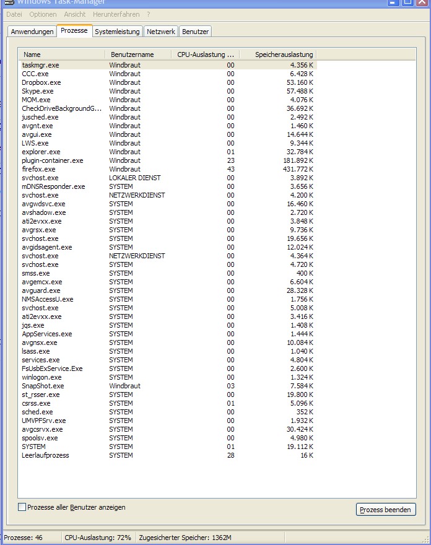Screen dimensions: 431x545
Task: Select the CheckDriveBackgroundG... process
Action: click(168, 108)
